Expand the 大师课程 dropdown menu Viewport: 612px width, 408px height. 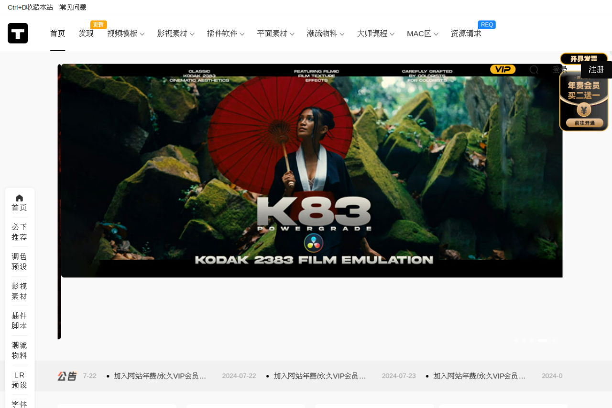pos(376,33)
